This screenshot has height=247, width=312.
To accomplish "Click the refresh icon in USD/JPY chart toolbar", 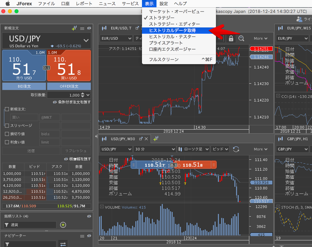I will 236,149.
